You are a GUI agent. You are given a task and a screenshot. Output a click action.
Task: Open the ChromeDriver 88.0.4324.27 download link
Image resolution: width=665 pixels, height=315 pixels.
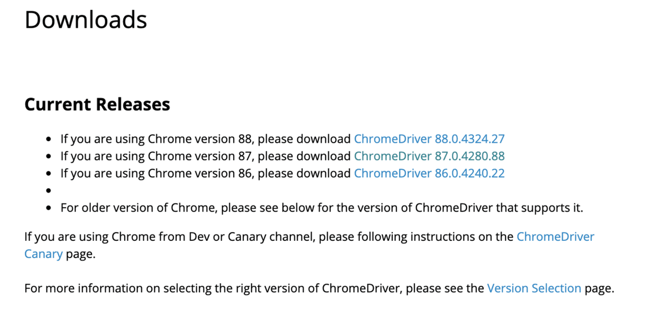(429, 139)
